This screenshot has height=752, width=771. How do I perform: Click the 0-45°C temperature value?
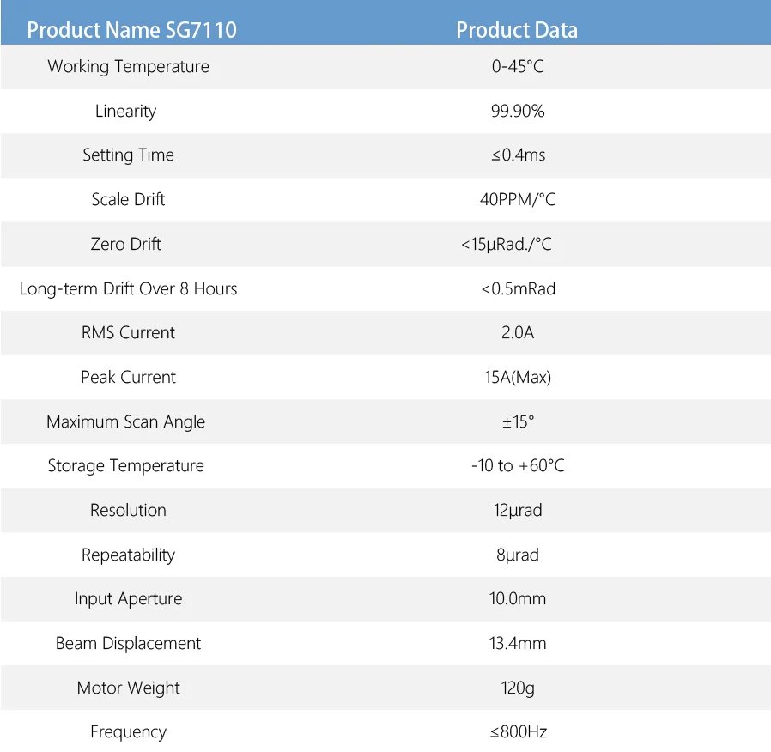pyautogui.click(x=518, y=67)
